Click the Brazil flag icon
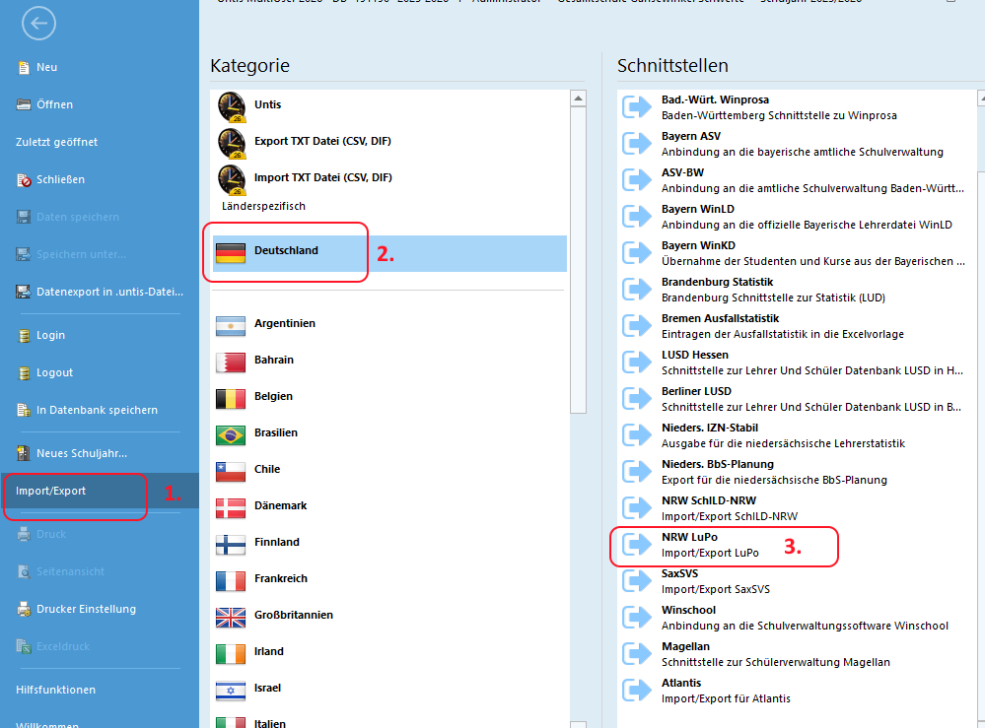This screenshot has height=728, width=985. pos(230,434)
